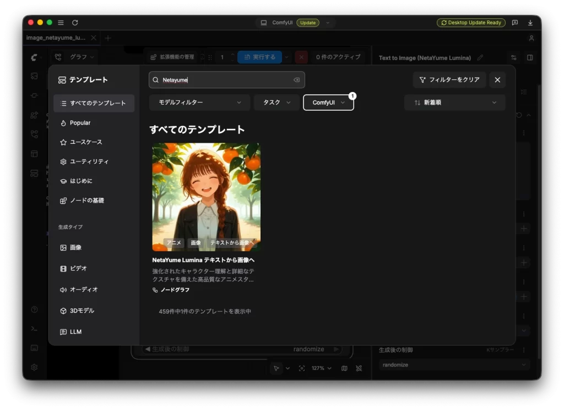Click the fit view icon in bottom toolbar
The image size is (564, 410).
tap(302, 368)
